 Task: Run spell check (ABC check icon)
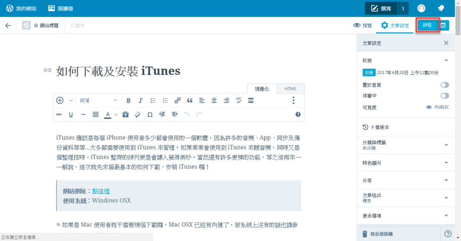[239, 101]
